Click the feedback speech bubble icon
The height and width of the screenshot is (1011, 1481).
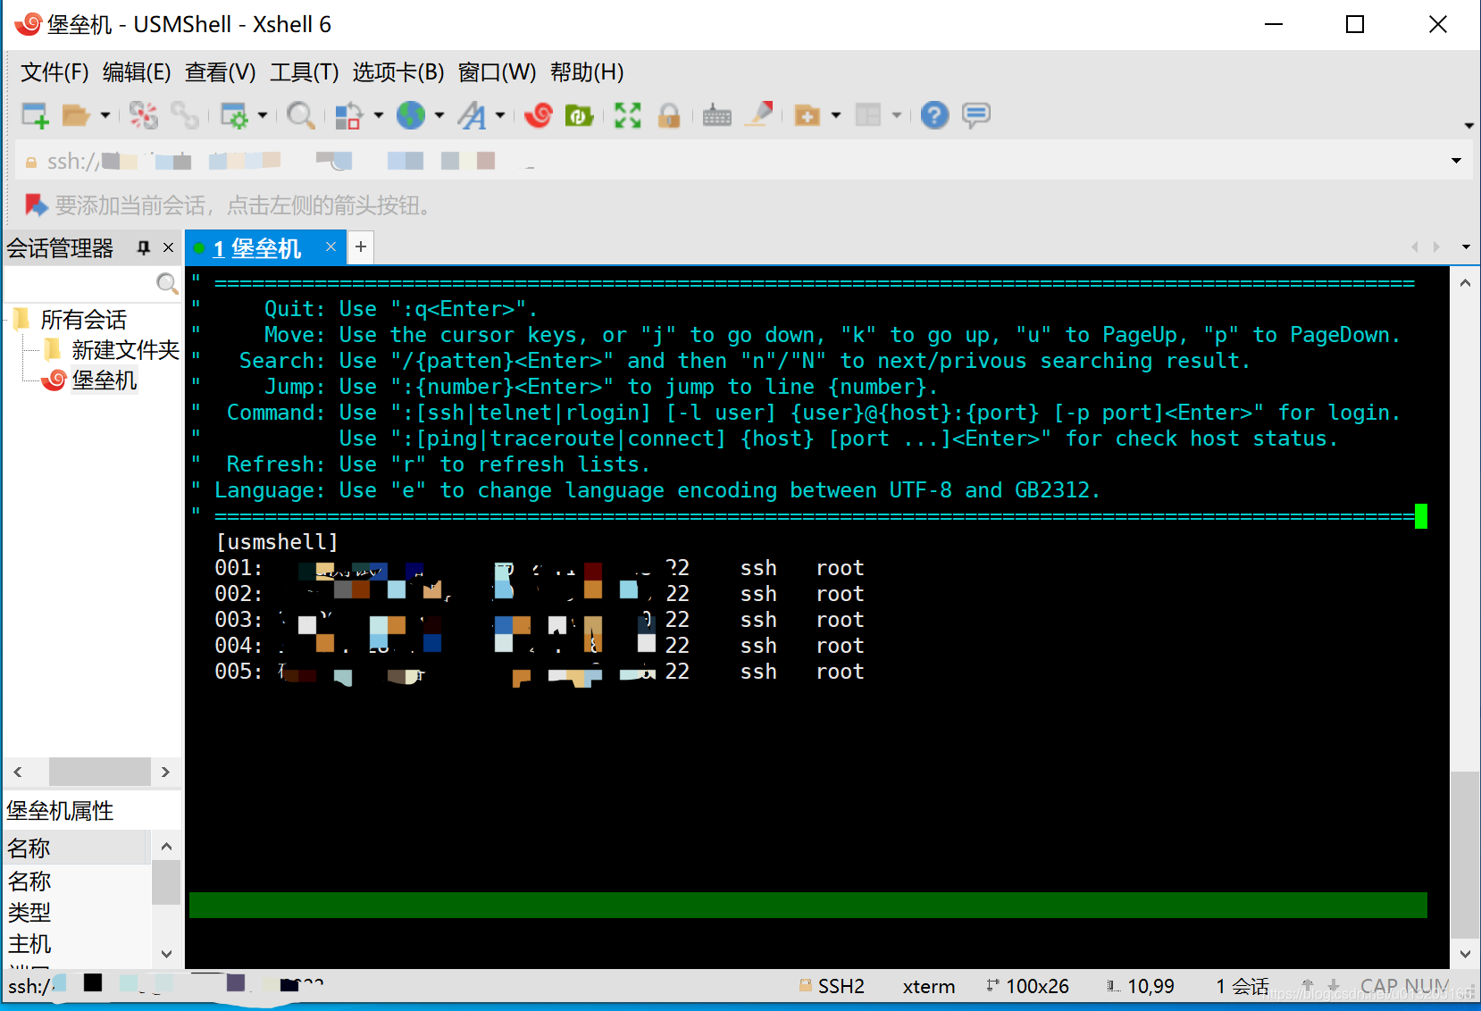click(976, 115)
